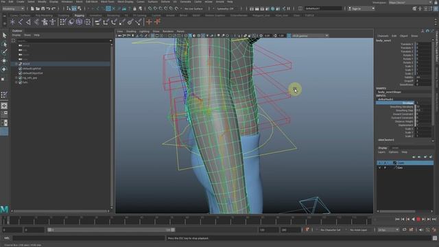Image resolution: width=439 pixels, height=247 pixels.
Task: Select defaultObjectSet in the Outliner
Action: 33,73
